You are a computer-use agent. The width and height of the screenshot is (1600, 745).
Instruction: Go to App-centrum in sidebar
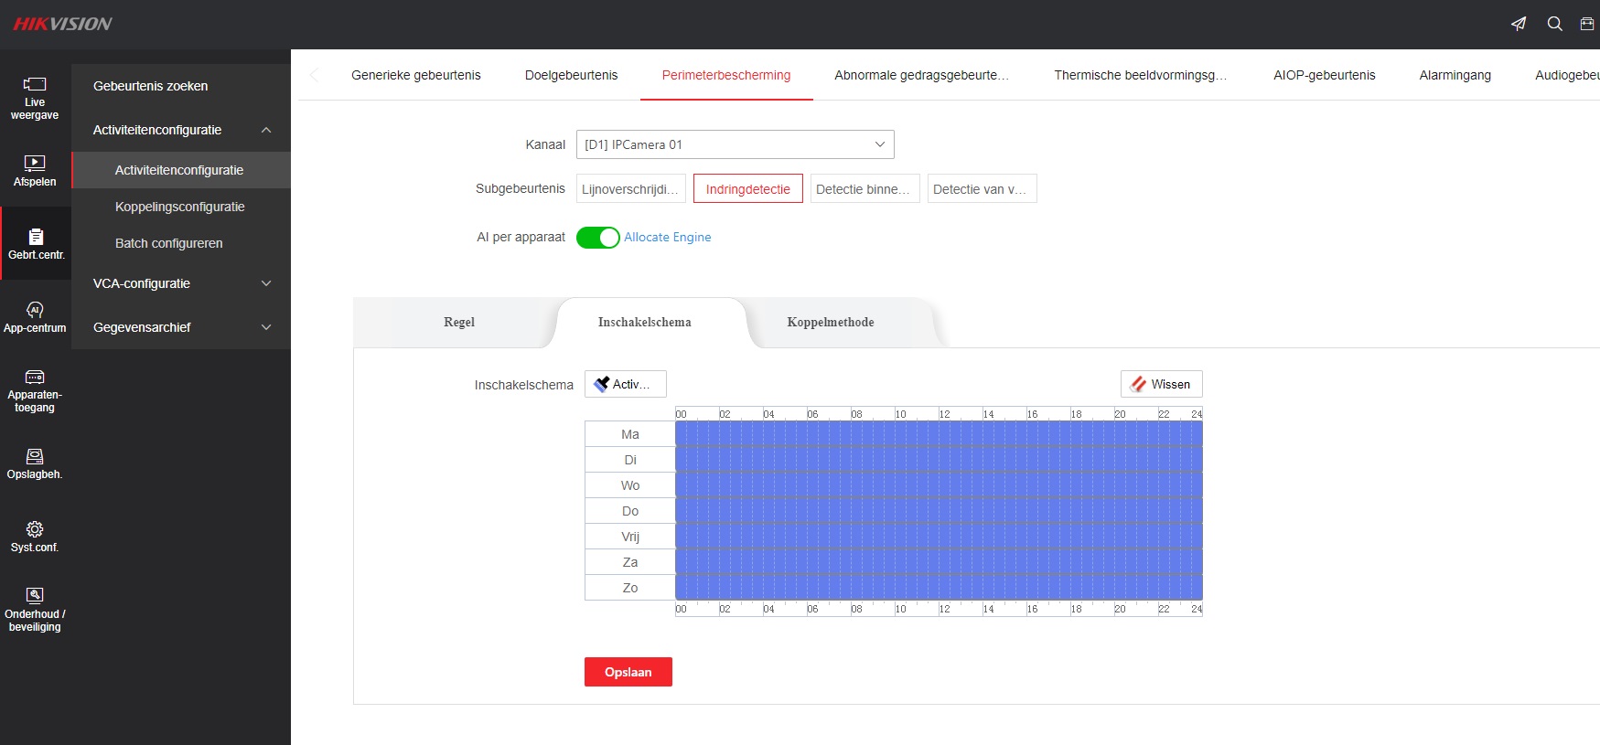point(35,317)
